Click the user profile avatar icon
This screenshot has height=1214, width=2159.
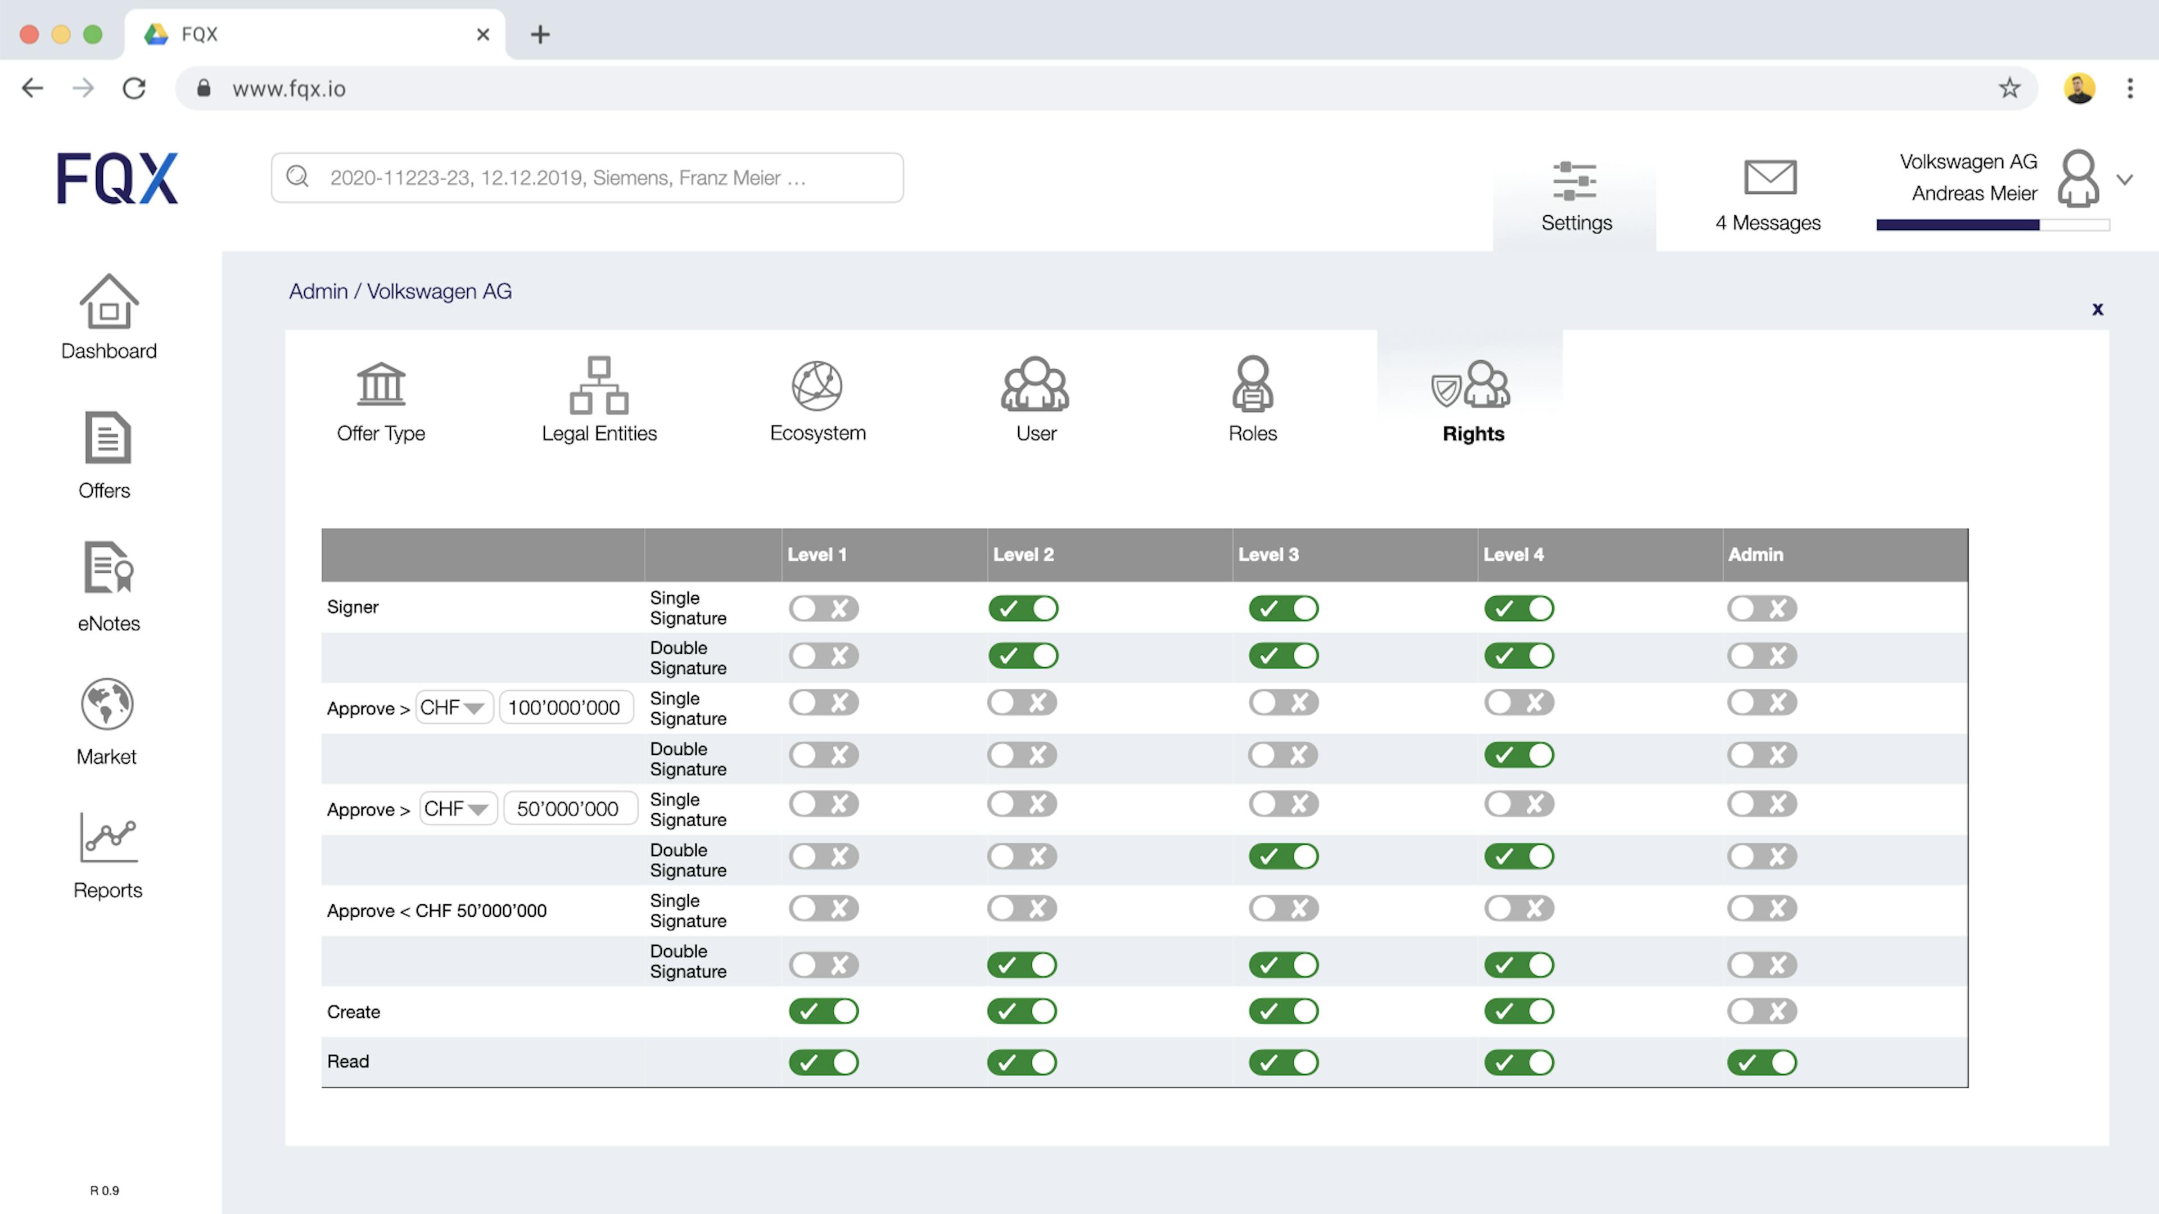[2077, 178]
